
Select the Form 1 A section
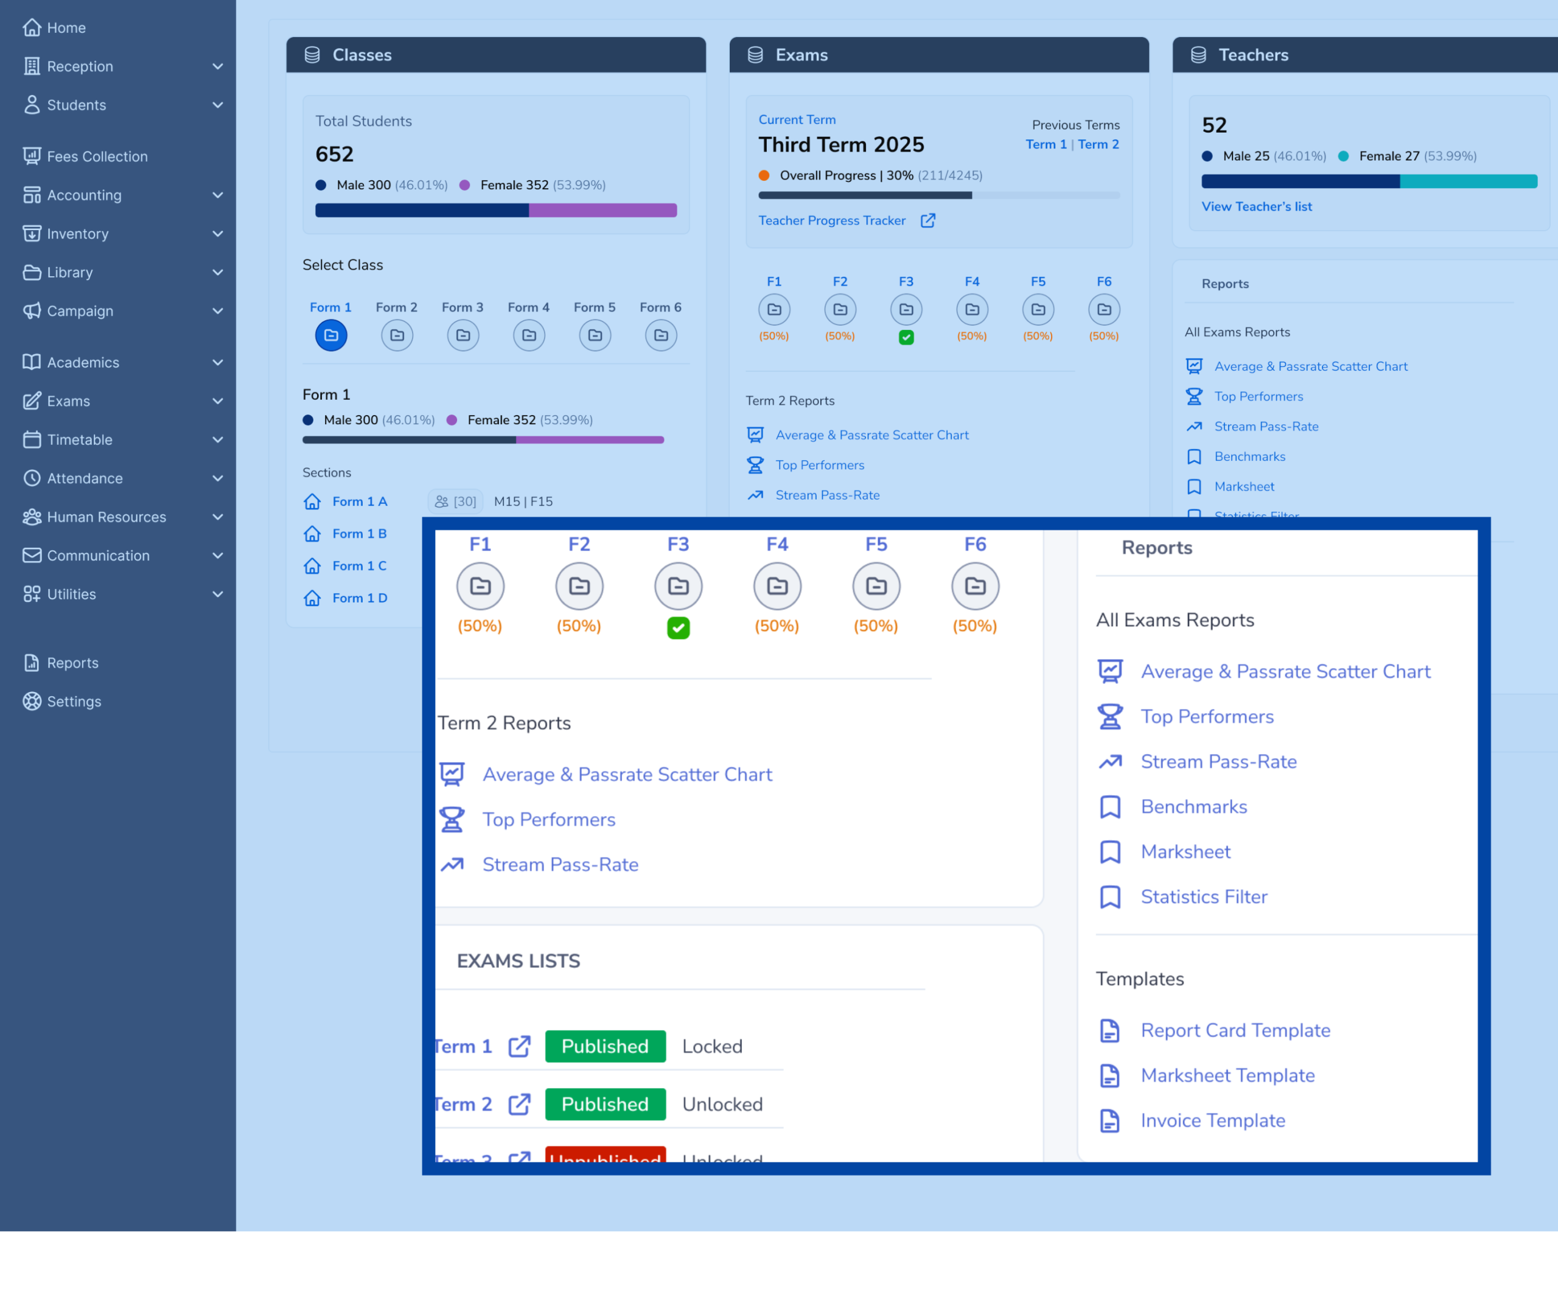click(360, 501)
